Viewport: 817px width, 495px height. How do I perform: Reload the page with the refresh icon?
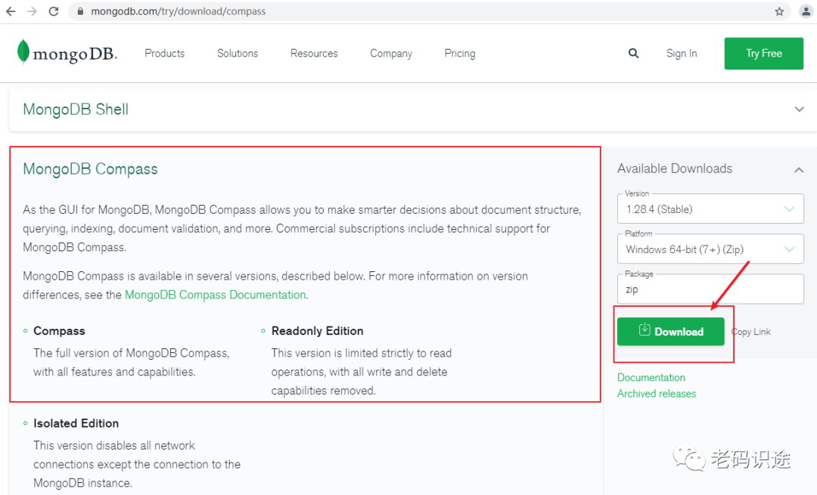[x=54, y=11]
